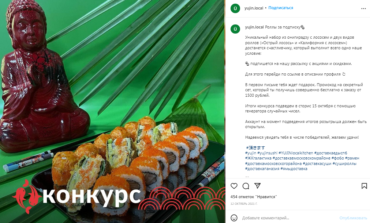Viewport: 370px width, 223px height.
Task: Share the post with the paper plane icon
Action: click(x=257, y=186)
